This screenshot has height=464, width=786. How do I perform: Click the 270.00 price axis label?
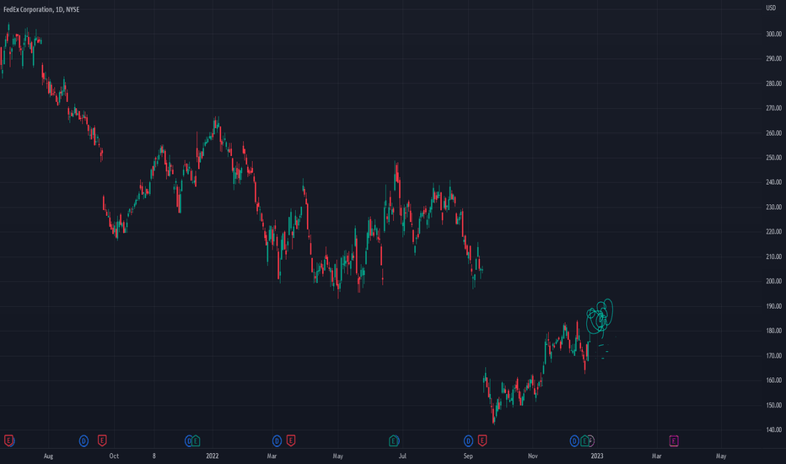773,108
